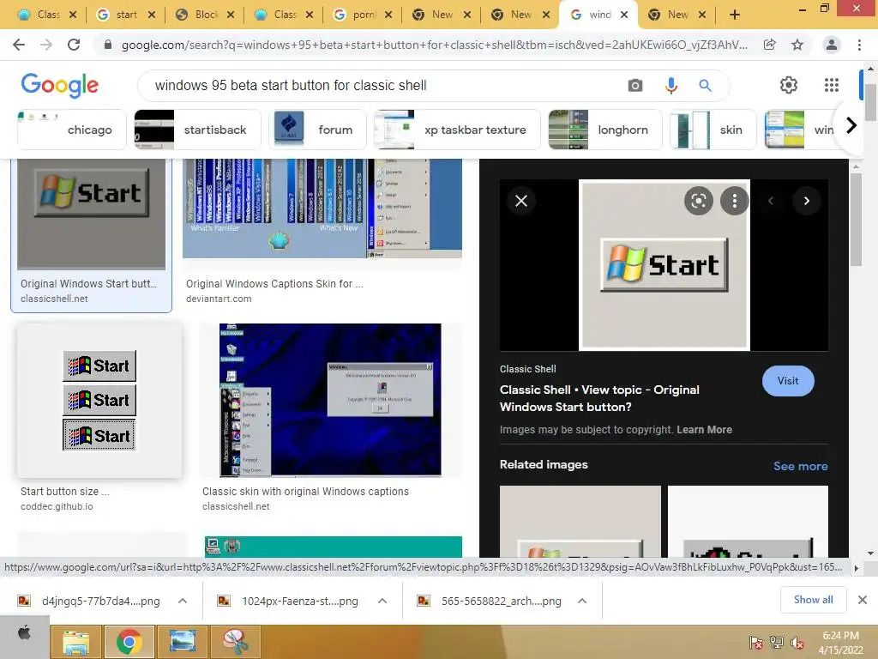This screenshot has width=878, height=659.
Task: Switch to the 'start' Google tab
Action: point(125,15)
